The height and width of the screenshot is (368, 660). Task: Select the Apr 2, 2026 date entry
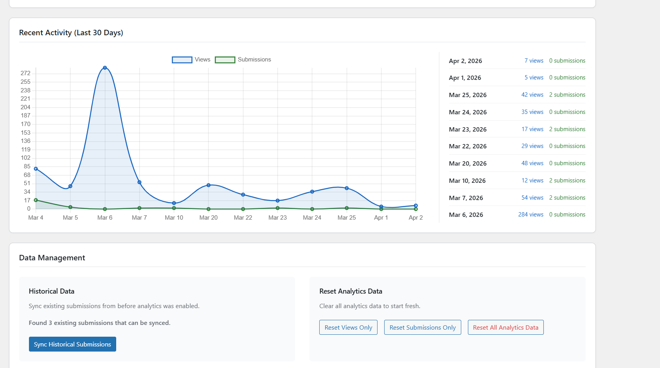465,61
